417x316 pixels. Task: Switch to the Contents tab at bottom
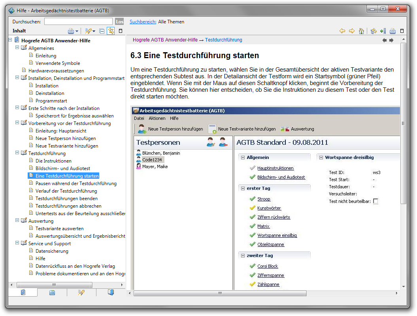point(23,292)
